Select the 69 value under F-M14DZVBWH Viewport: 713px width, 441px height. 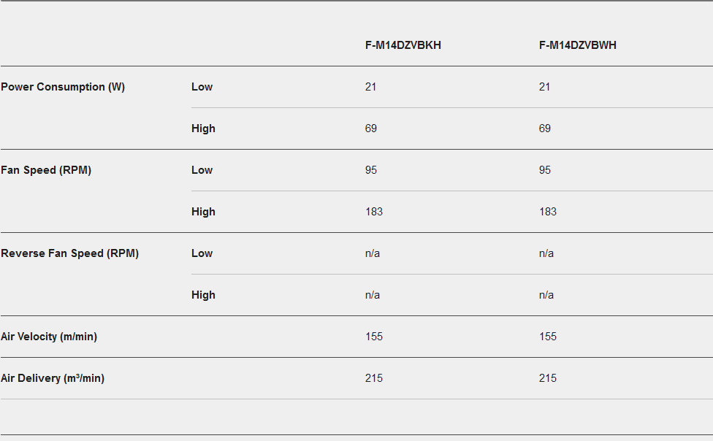coord(545,129)
